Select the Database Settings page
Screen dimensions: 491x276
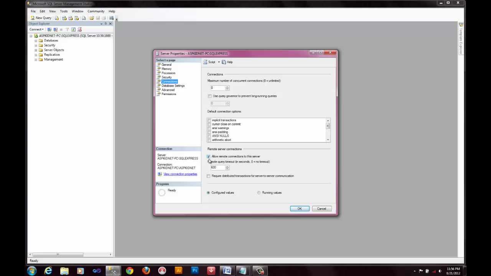point(173,86)
